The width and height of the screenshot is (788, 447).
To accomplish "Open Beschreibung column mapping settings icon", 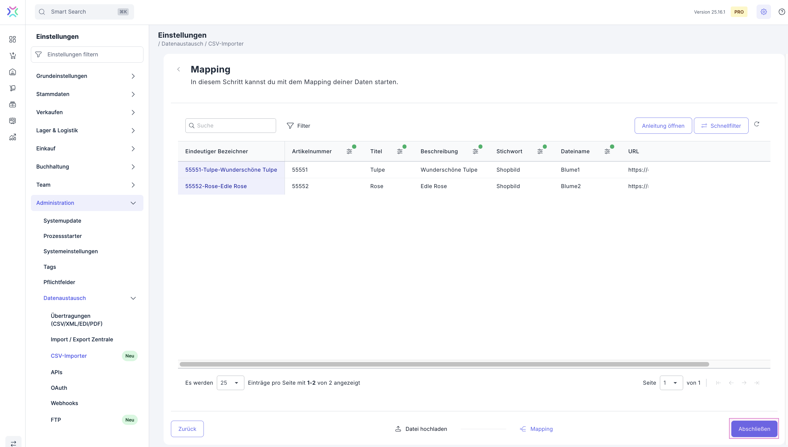I will (x=475, y=151).
